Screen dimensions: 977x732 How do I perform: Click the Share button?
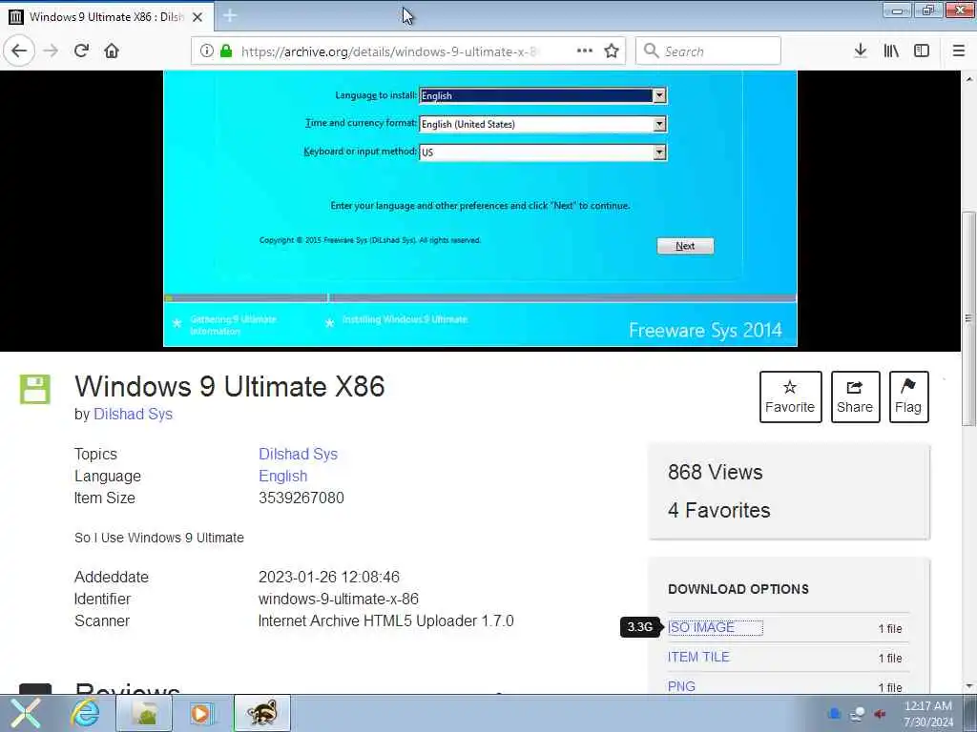tap(855, 397)
